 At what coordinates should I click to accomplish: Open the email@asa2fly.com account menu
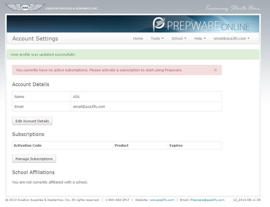tap(232, 39)
